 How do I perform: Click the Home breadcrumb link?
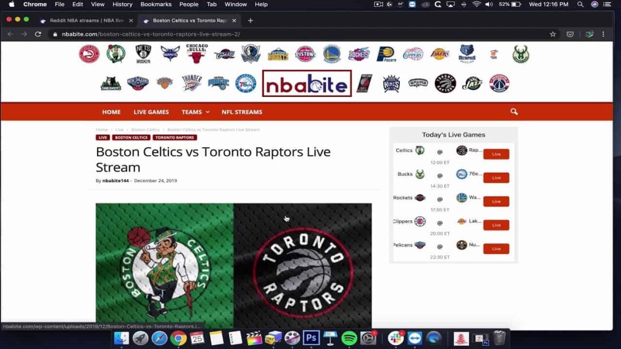coord(102,129)
